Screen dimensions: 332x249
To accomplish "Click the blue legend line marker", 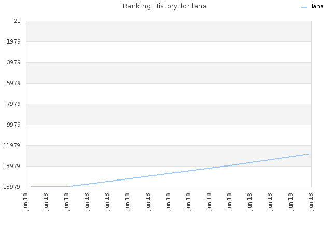I will click(x=304, y=7).
